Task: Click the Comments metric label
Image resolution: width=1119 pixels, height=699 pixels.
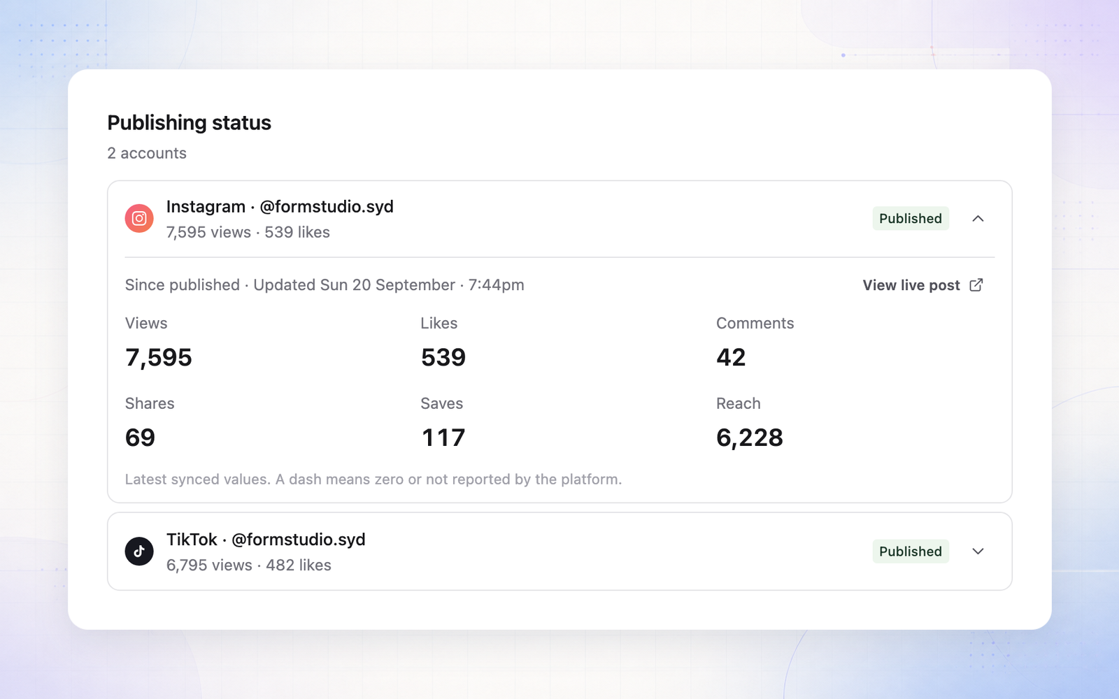Action: 755,323
